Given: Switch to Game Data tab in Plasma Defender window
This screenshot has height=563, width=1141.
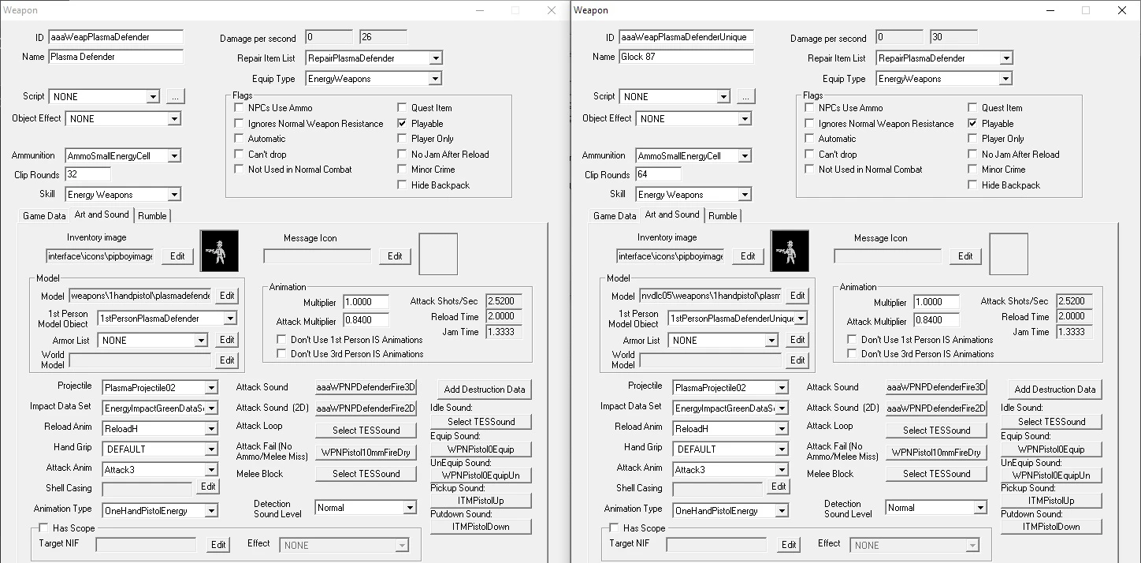Looking at the screenshot, I should [44, 215].
